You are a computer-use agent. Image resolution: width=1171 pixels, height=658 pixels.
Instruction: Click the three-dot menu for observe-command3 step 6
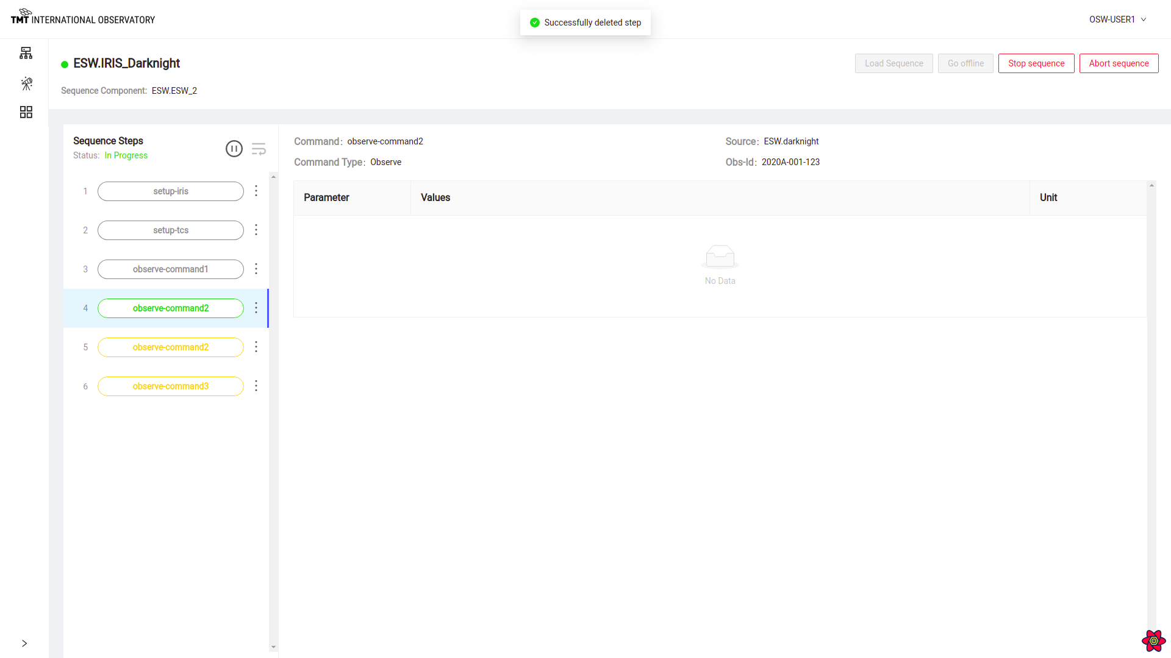256,386
